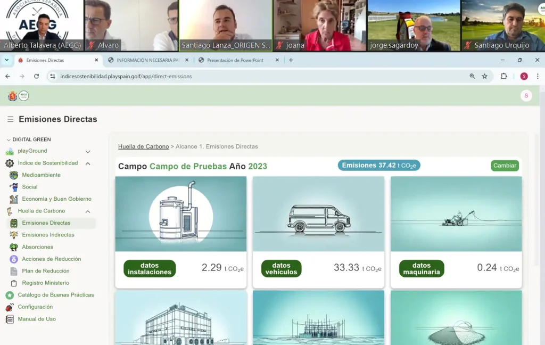Collapse the DIGITAL GREEN section
The width and height of the screenshot is (545, 345).
pos(9,139)
